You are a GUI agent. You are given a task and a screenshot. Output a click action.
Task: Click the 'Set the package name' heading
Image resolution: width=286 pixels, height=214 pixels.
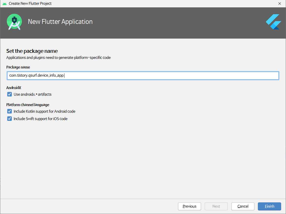coord(32,51)
